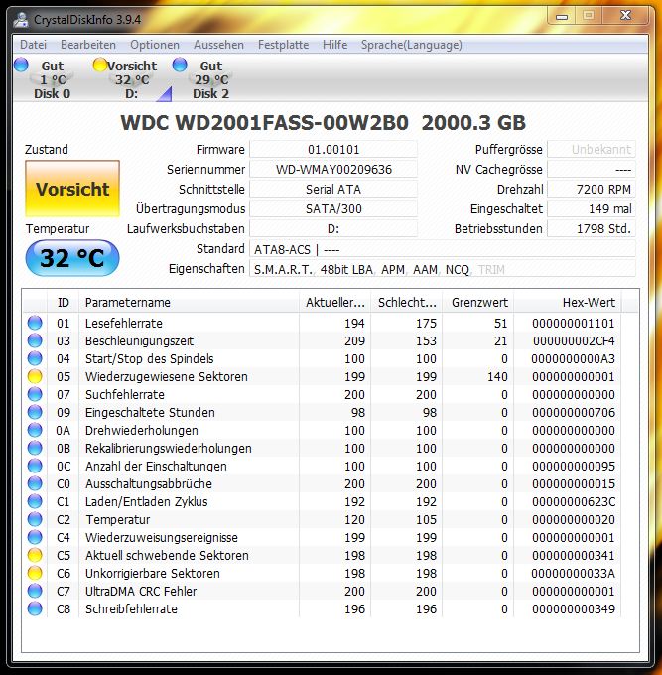
Task: Click the CrystalDiskInfo title bar app icon
Action: click(21, 20)
